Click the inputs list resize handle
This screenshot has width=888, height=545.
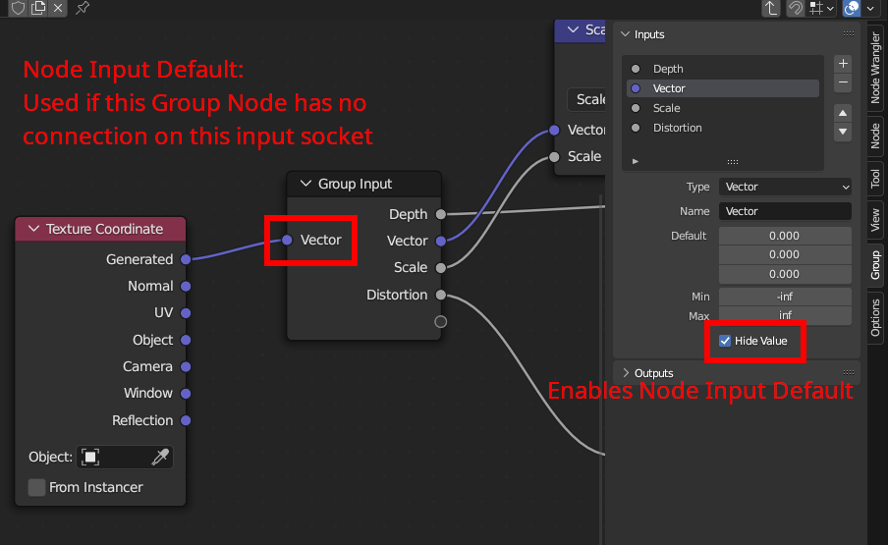click(x=733, y=161)
